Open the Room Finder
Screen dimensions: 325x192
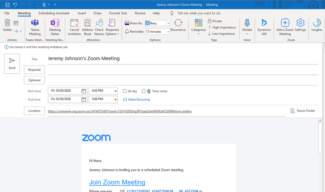click(303, 111)
